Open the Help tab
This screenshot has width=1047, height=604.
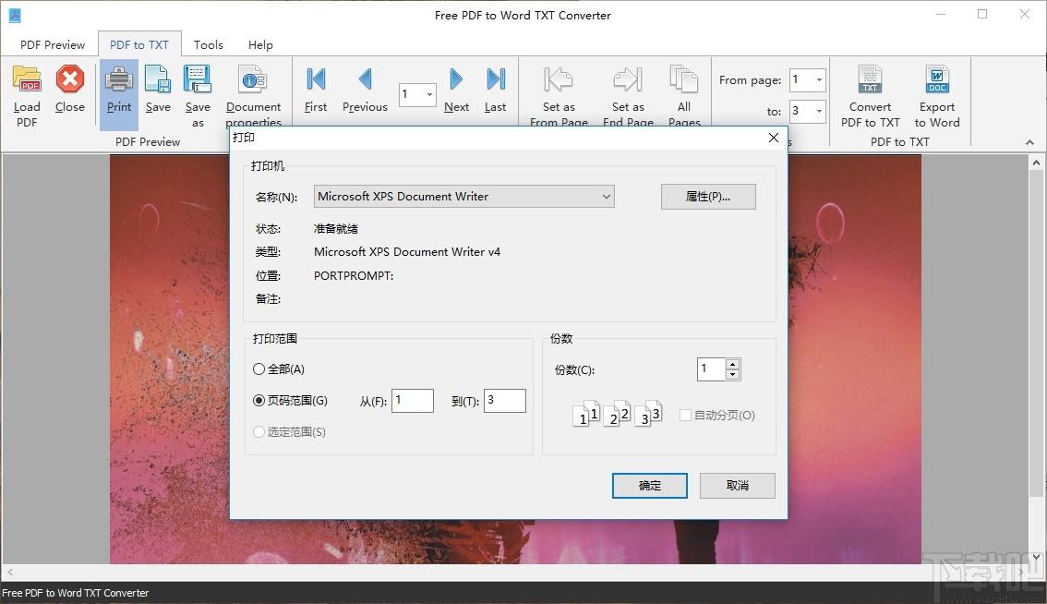(260, 44)
